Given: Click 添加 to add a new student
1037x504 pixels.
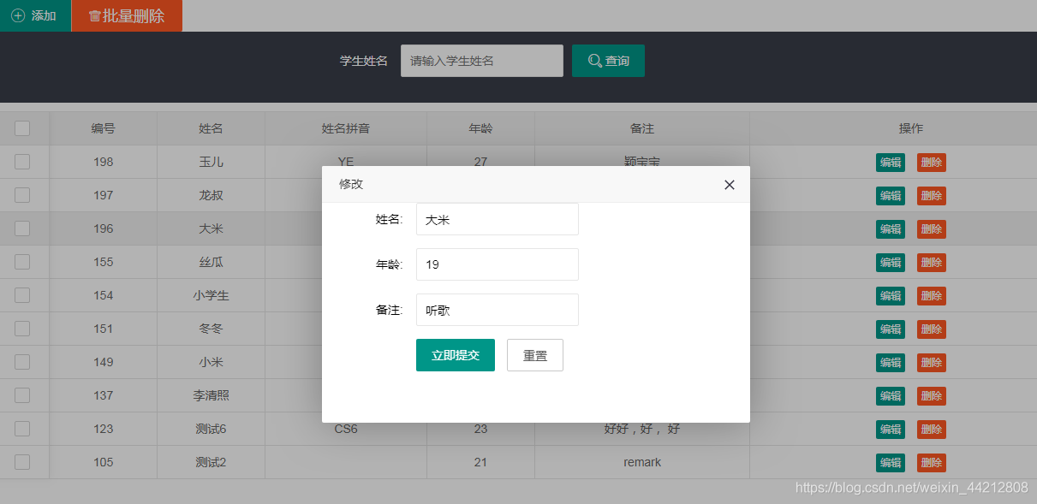Looking at the screenshot, I should click(x=35, y=15).
